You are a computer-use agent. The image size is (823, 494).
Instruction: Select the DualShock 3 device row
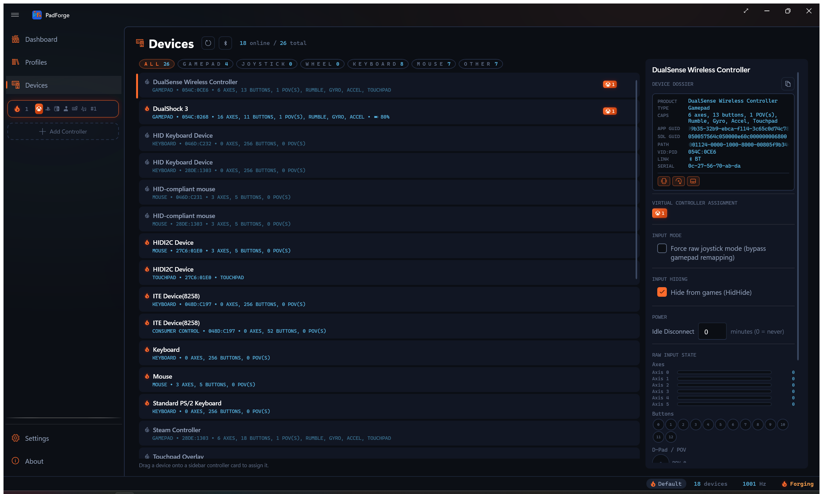[x=389, y=112]
